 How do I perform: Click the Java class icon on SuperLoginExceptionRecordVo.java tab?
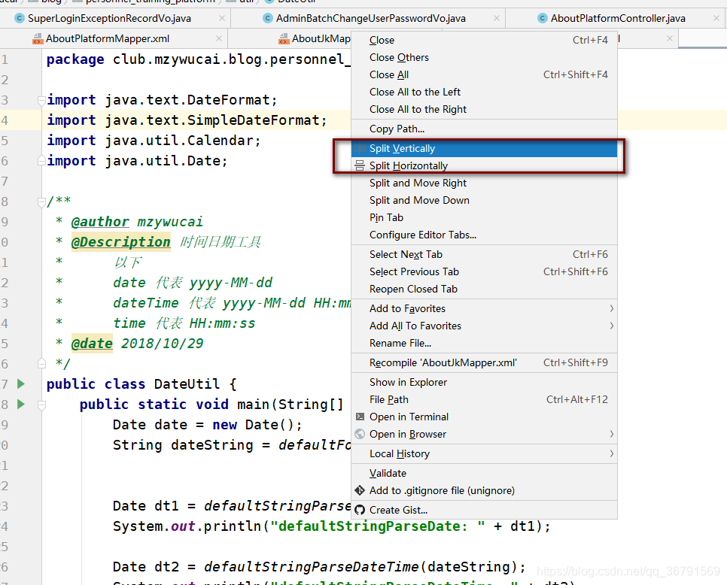coord(20,18)
